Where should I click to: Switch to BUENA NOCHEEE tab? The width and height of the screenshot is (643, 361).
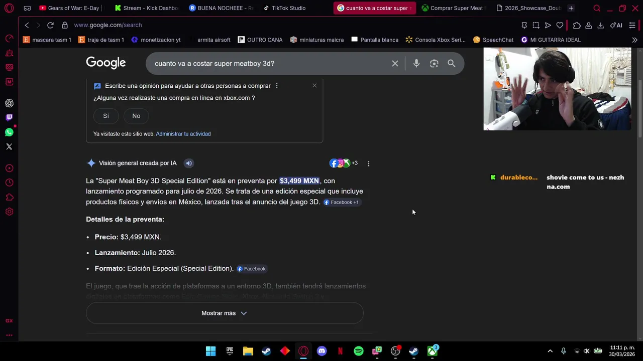[x=221, y=8]
